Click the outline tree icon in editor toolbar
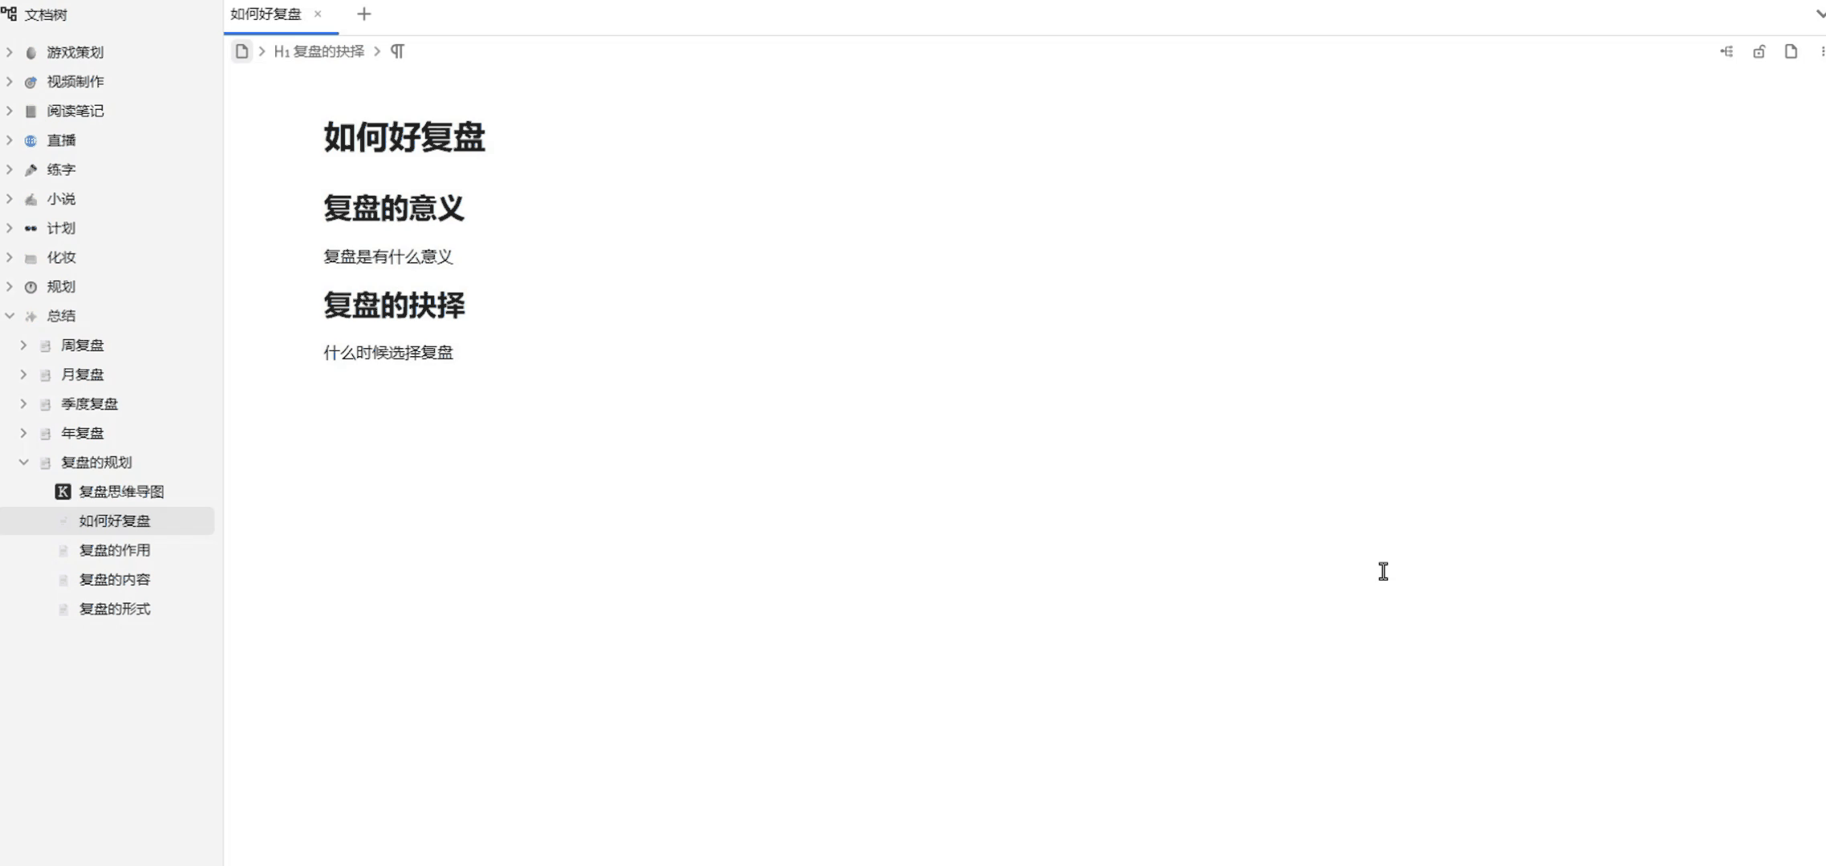 (1727, 52)
